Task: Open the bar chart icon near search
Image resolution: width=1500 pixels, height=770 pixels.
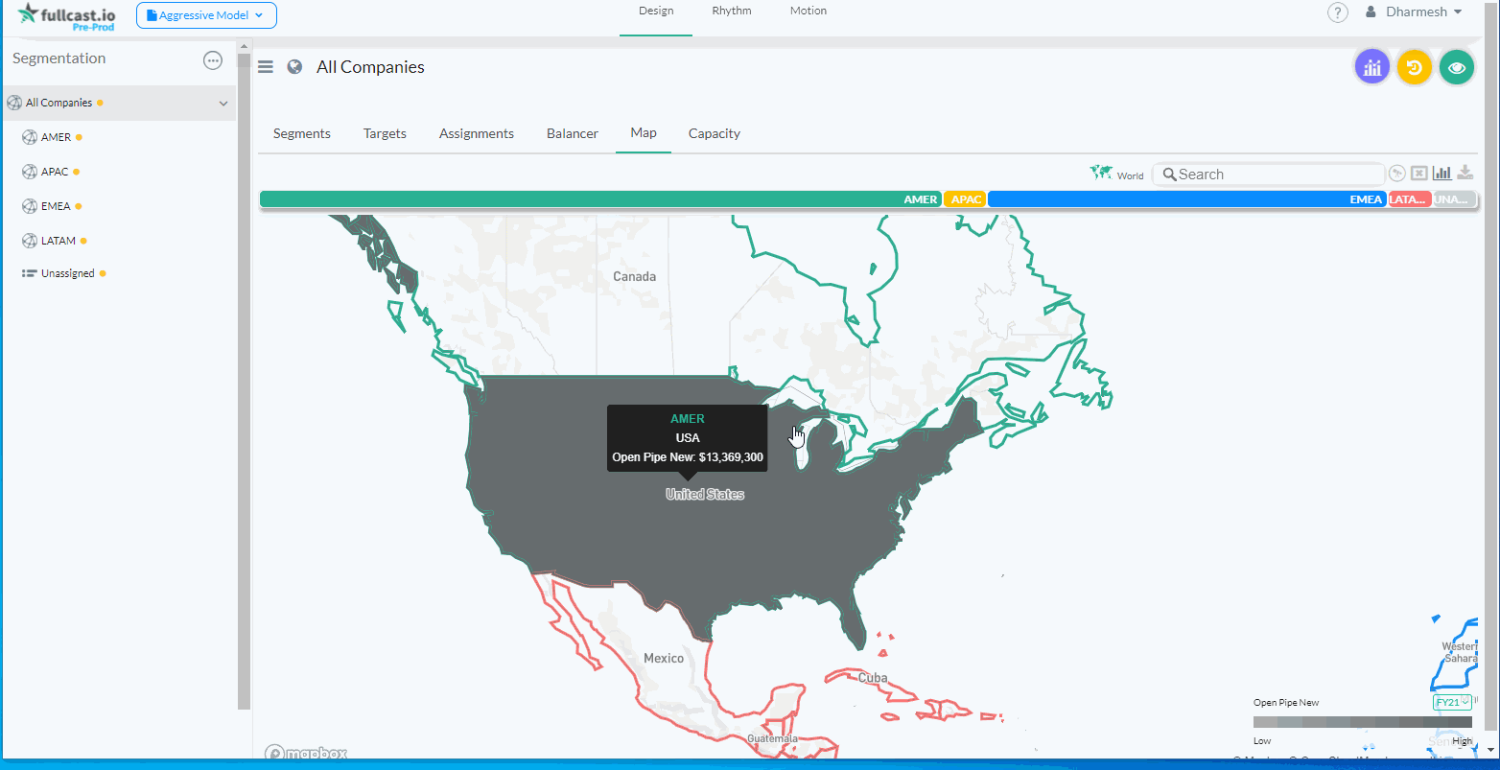Action: click(x=1441, y=173)
